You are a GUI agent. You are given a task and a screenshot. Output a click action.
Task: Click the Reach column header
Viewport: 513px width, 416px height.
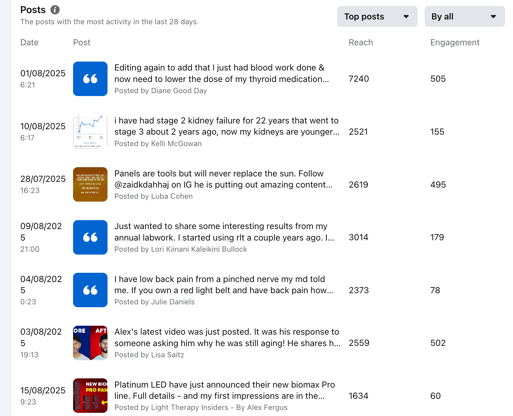point(361,42)
